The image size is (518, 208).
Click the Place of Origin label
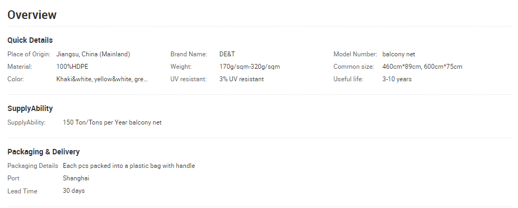tap(29, 54)
